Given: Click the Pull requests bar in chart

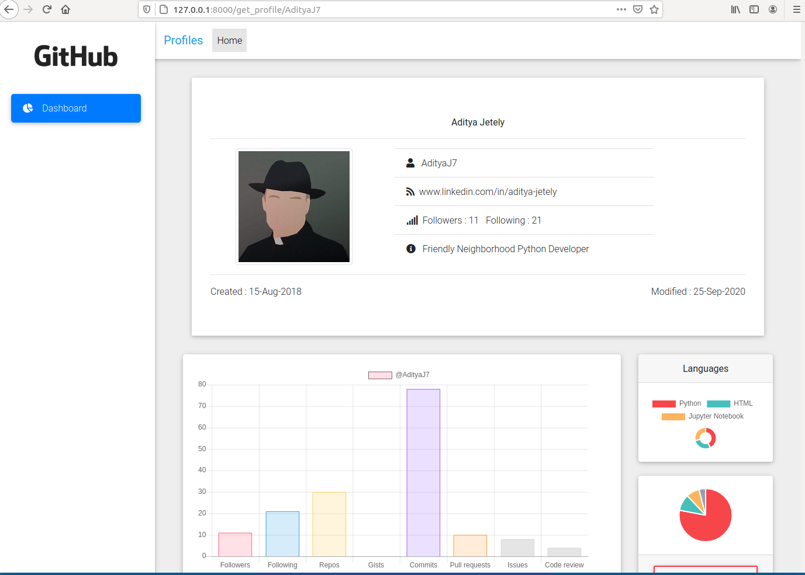Looking at the screenshot, I should (470, 546).
